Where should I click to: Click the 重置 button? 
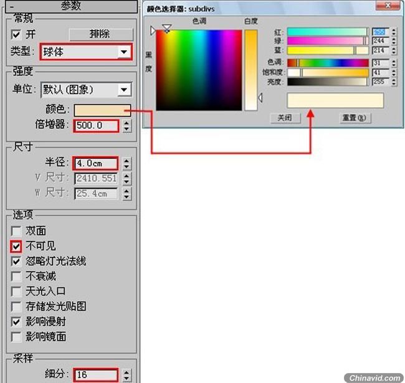pyautogui.click(x=355, y=118)
